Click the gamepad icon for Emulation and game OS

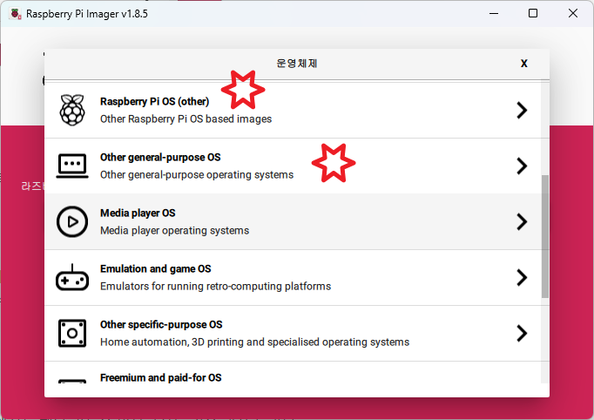[72, 277]
